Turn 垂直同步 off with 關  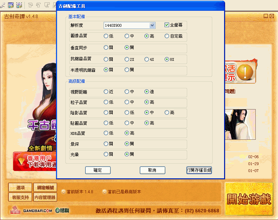coord(106,48)
